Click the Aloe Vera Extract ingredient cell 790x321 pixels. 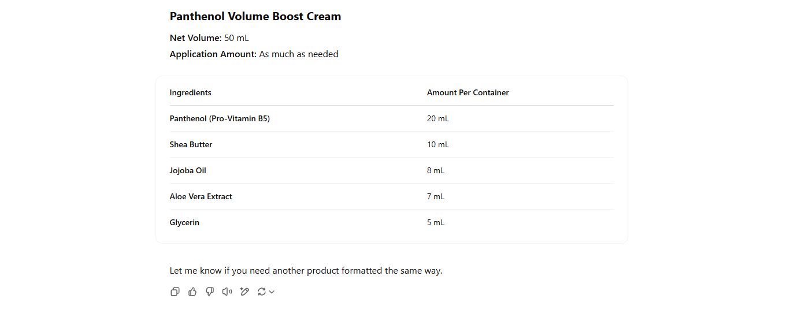tap(201, 197)
